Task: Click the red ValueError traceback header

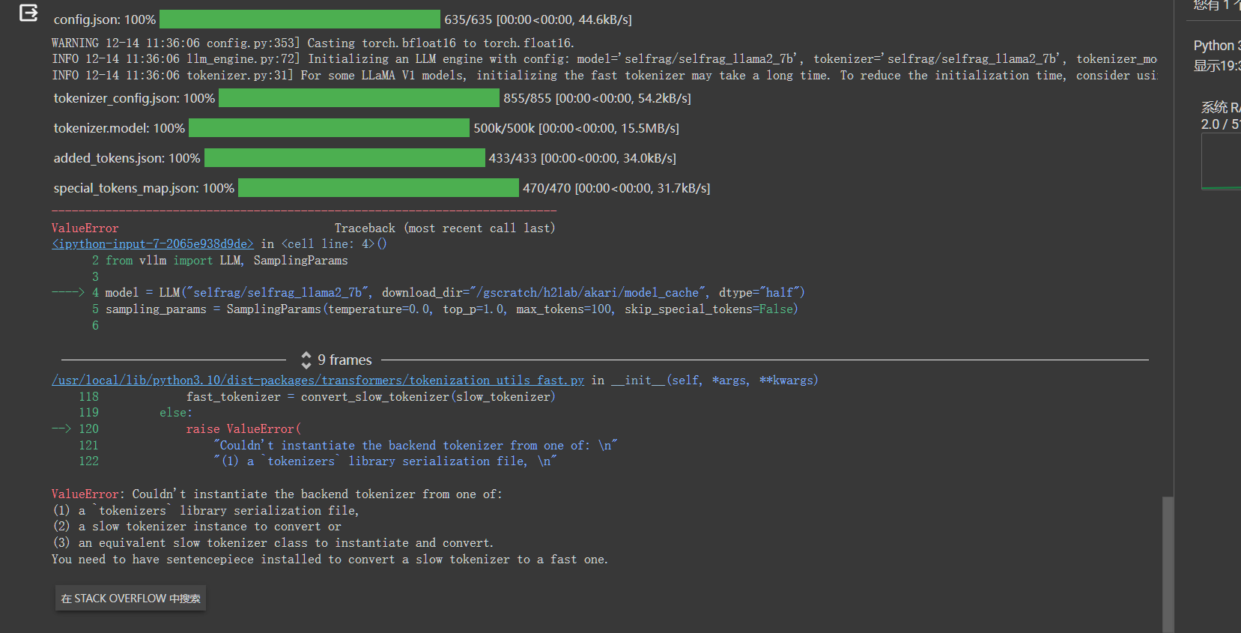Action: [85, 228]
